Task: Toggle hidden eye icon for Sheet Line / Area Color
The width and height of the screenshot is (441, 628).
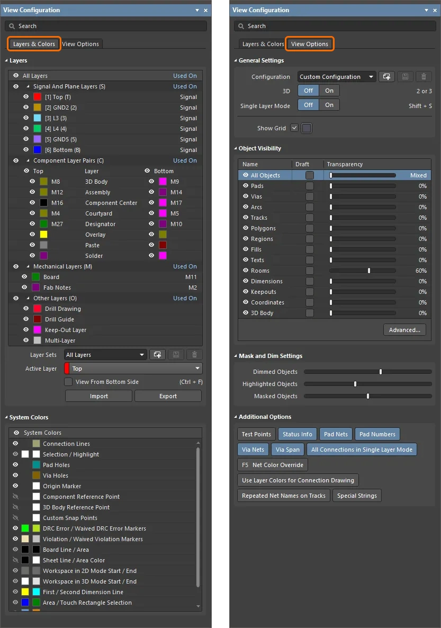Action: (16, 560)
